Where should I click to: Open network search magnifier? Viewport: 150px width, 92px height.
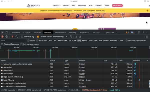click(x=16, y=36)
